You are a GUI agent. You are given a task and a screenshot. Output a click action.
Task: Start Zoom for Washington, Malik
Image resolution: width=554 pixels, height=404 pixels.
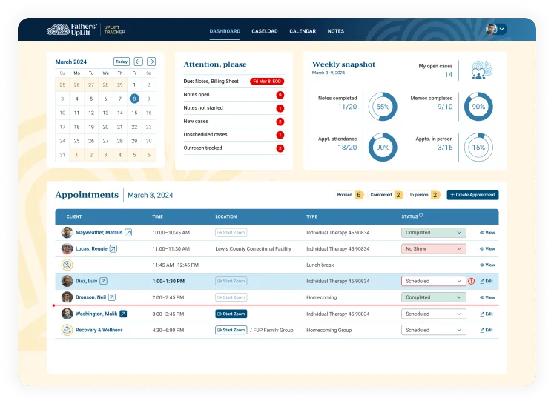pos(231,314)
